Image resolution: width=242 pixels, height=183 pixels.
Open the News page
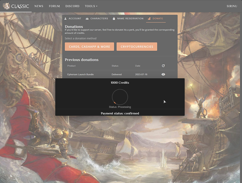coord(39,6)
